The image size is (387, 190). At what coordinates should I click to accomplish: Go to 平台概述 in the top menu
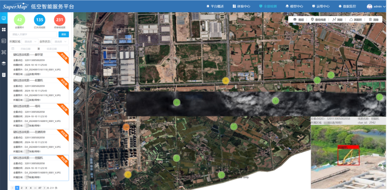215,6
